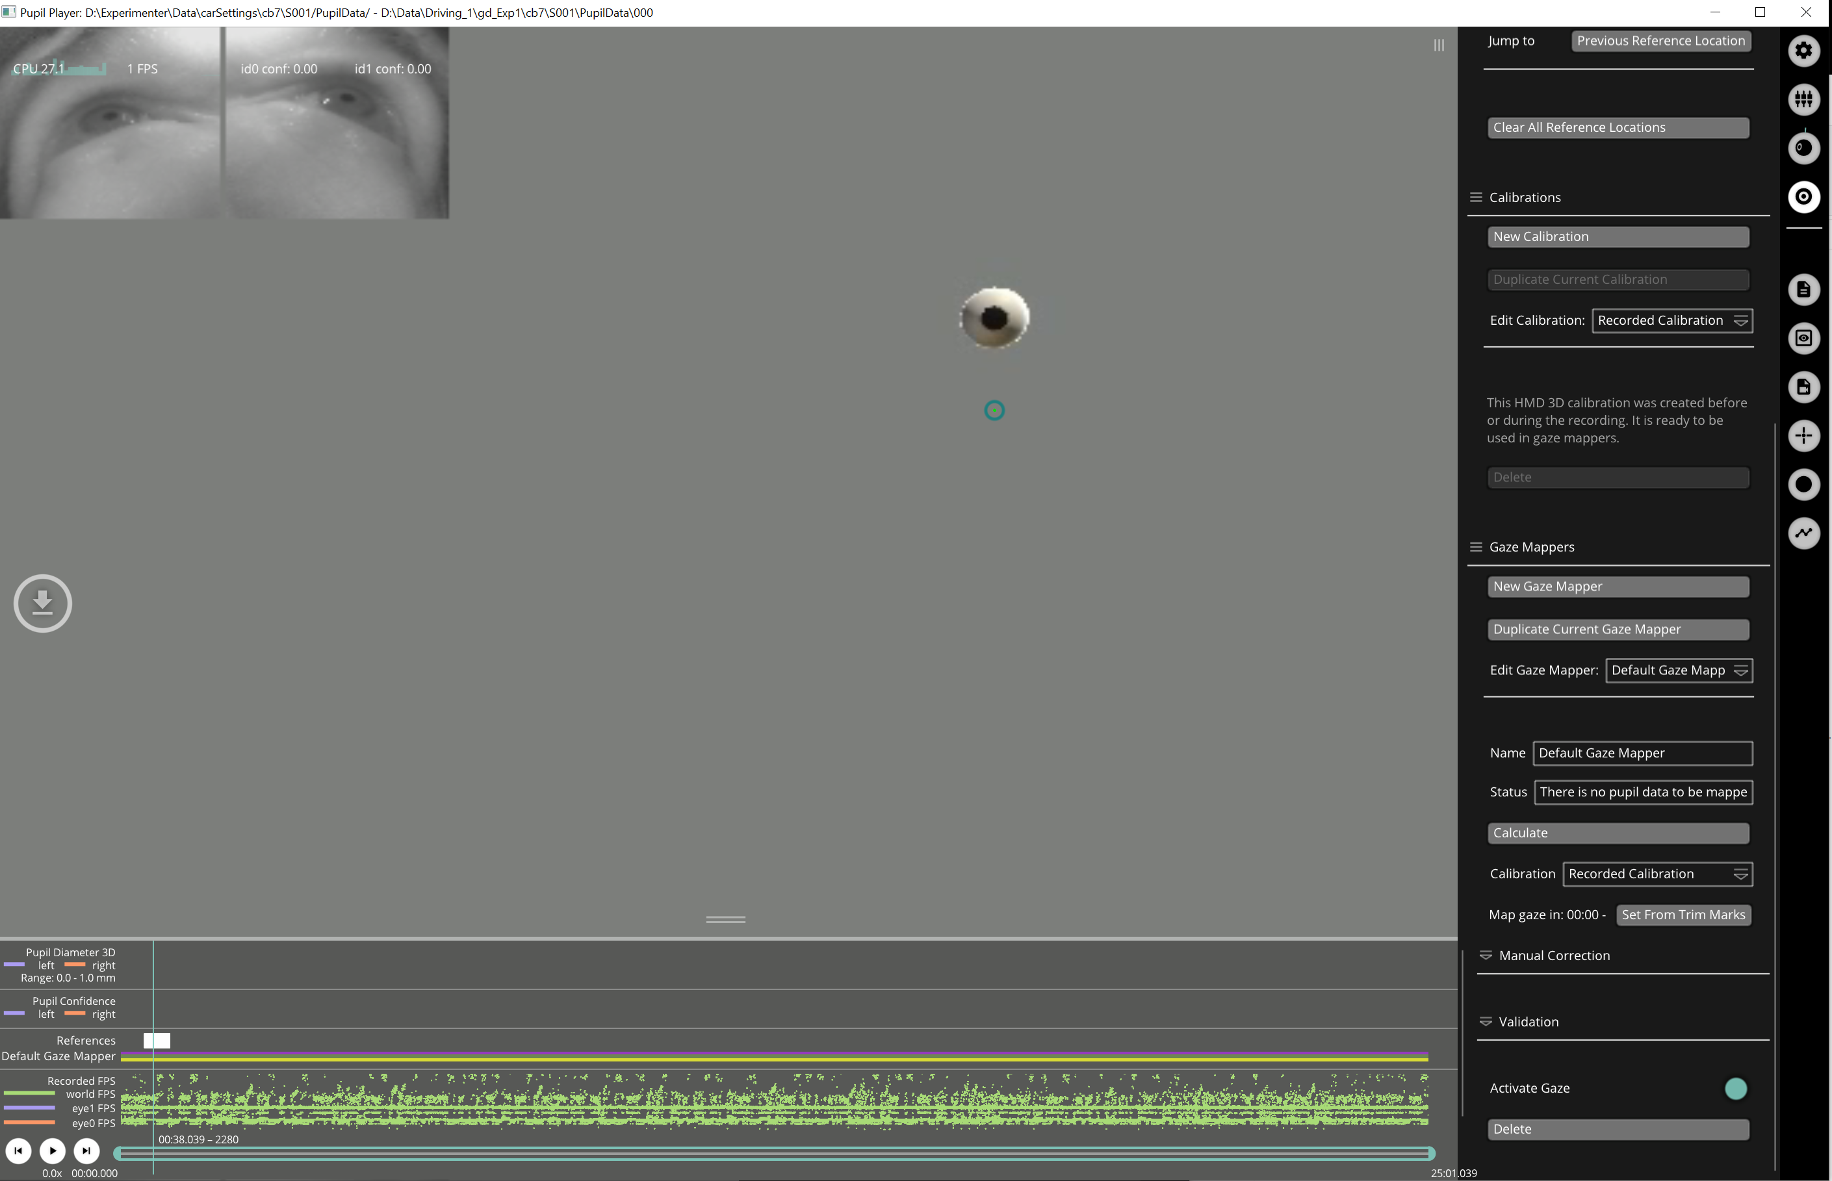Screen dimensions: 1832x1181
Task: Click the export download icon
Action: pos(43,603)
